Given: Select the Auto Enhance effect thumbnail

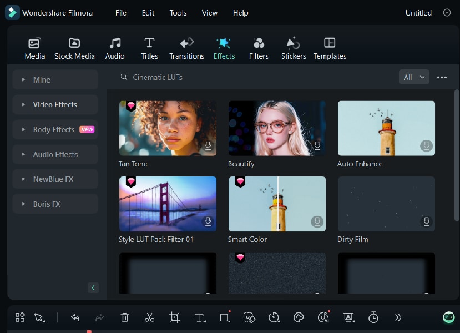Looking at the screenshot, I should pyautogui.click(x=386, y=128).
